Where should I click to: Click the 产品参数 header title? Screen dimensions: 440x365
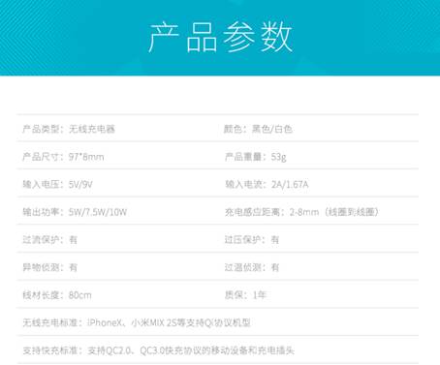click(x=221, y=37)
